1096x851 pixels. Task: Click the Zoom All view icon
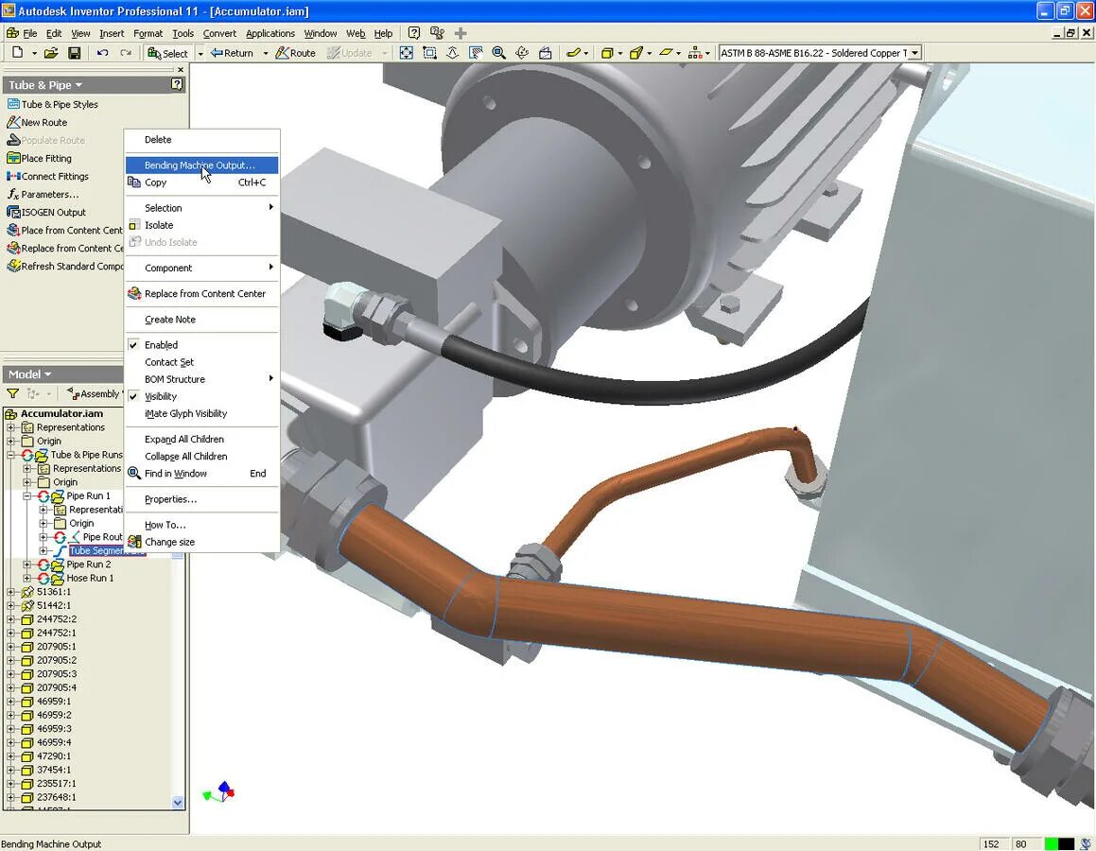click(406, 52)
